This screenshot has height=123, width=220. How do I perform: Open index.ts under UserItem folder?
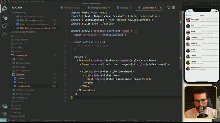[x=21, y=78]
